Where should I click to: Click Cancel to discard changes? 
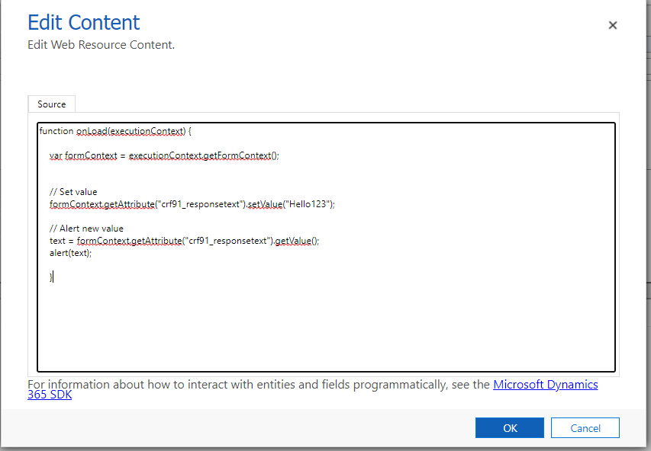coord(585,427)
